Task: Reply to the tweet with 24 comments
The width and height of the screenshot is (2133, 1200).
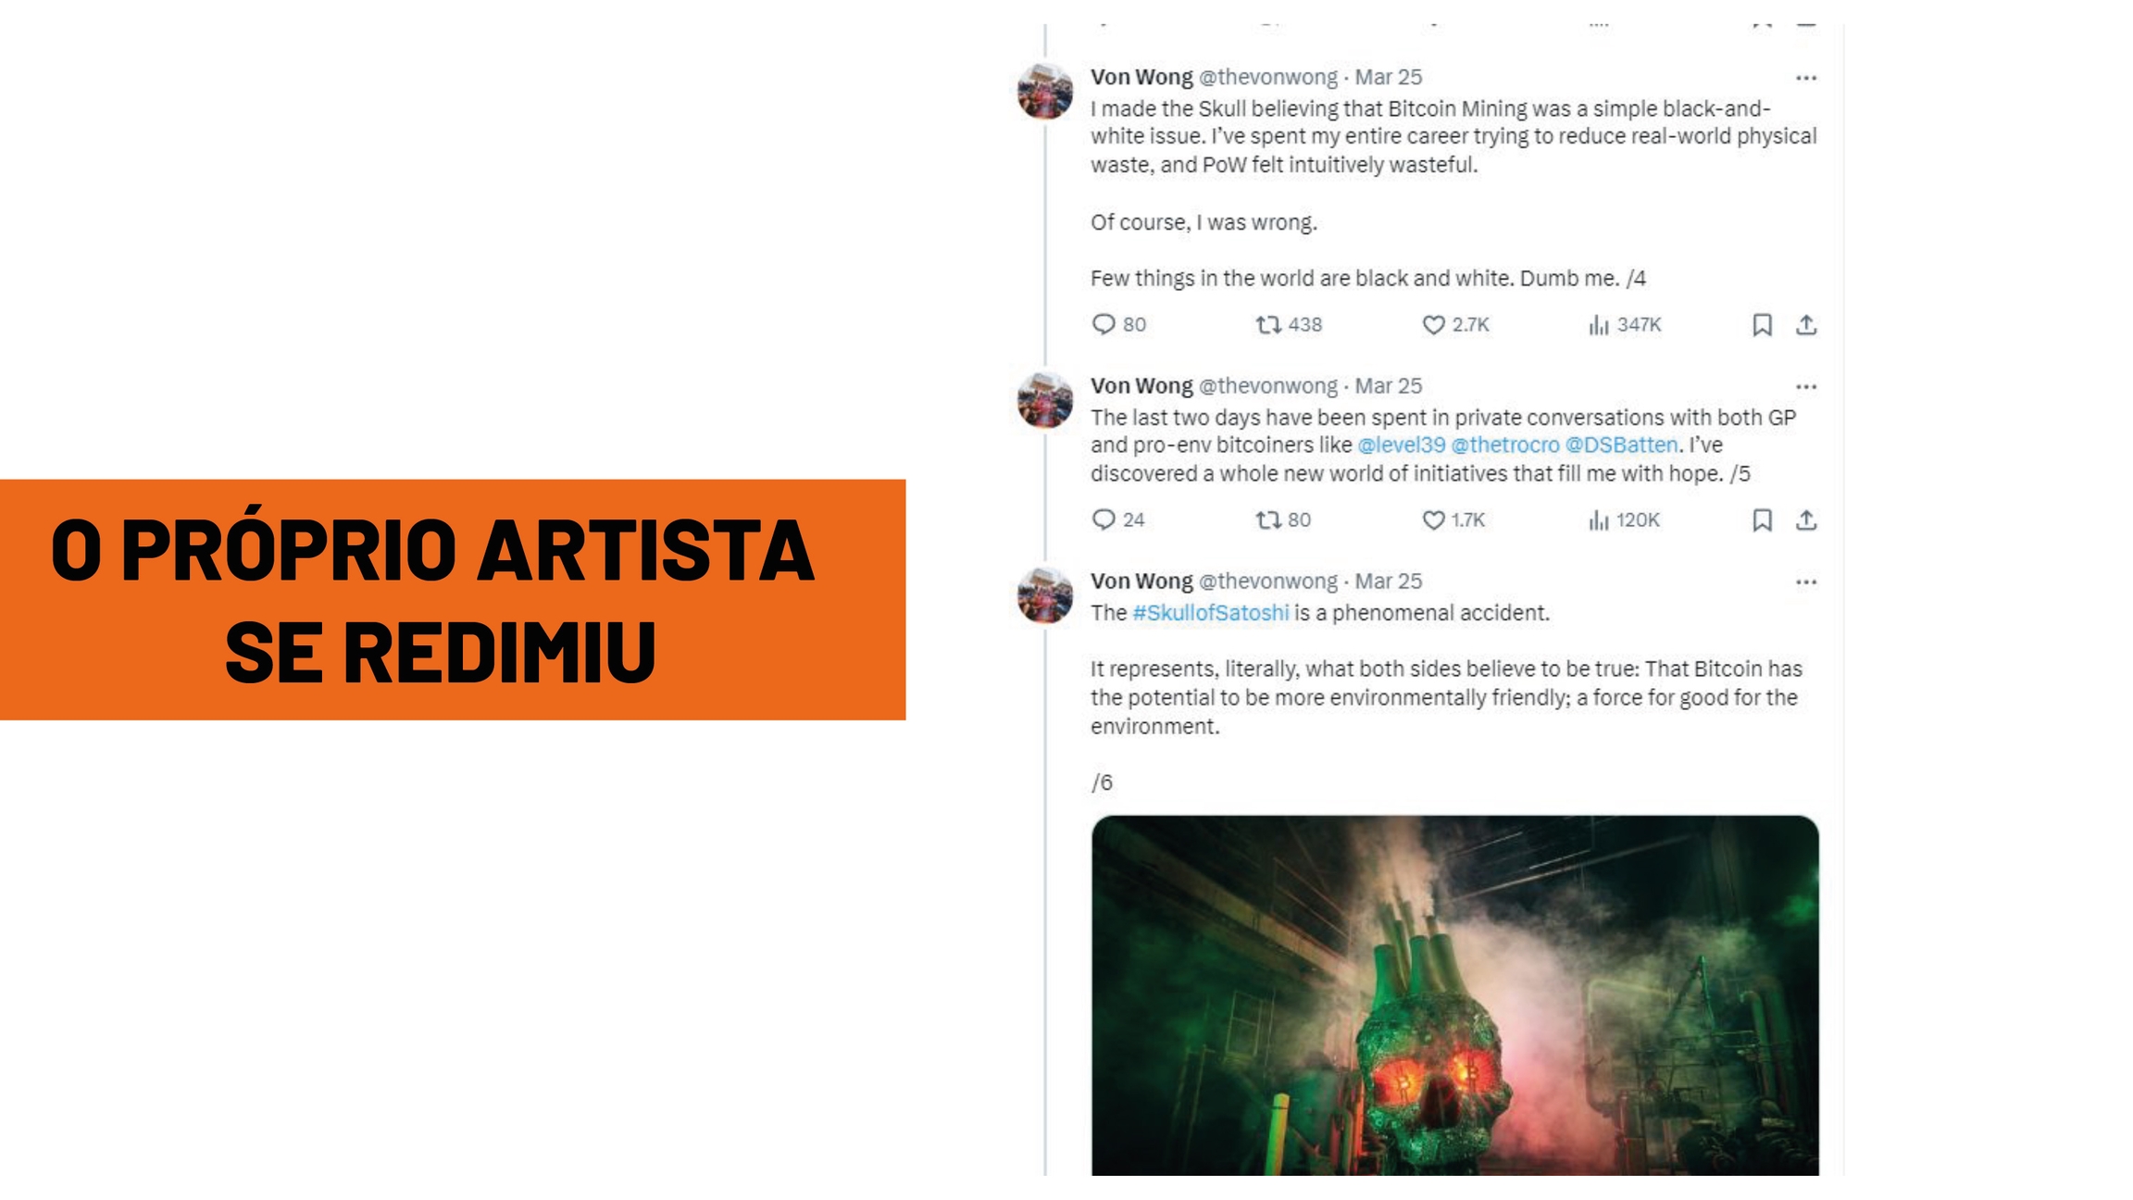Action: [1118, 519]
